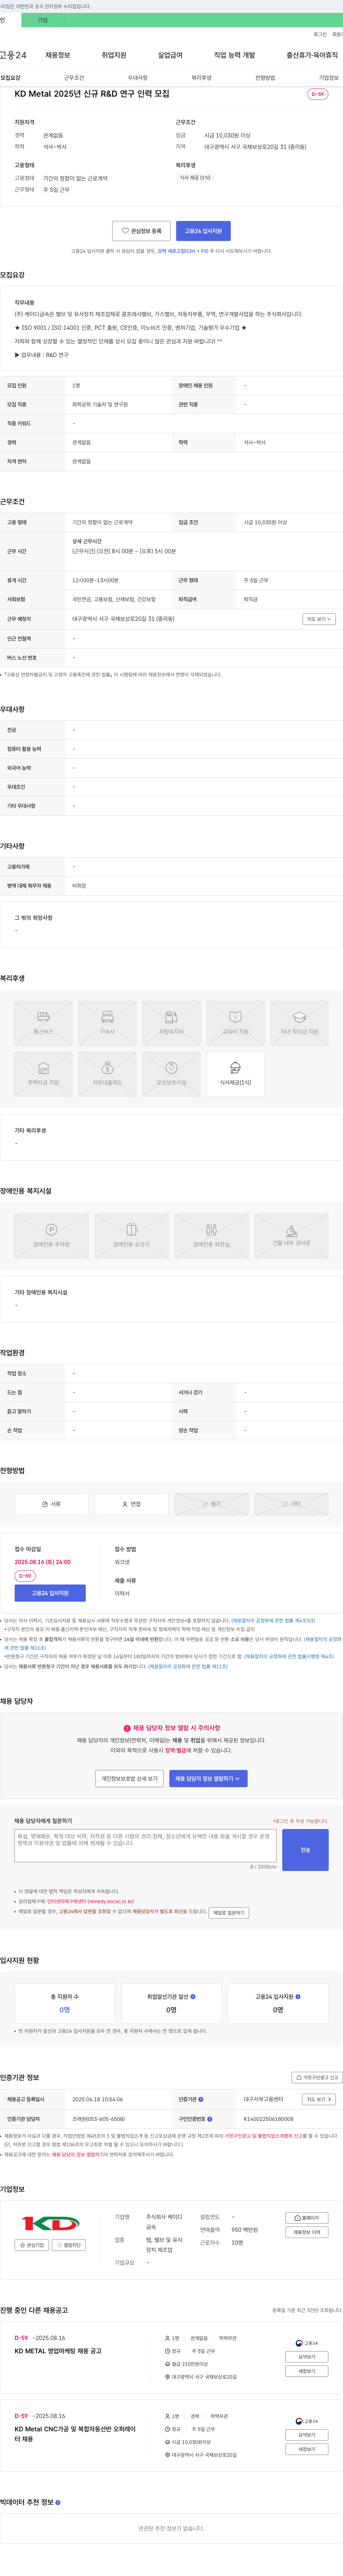
Task: Click the 관심정보 등록 heart button
Action: [140, 231]
